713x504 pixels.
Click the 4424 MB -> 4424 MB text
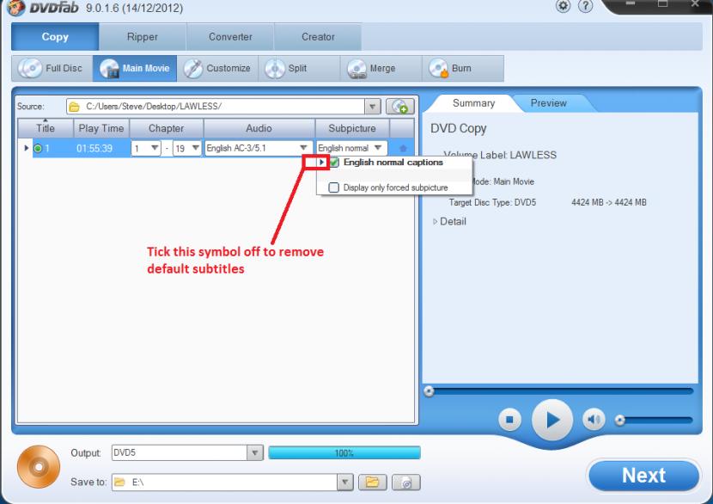[608, 203]
